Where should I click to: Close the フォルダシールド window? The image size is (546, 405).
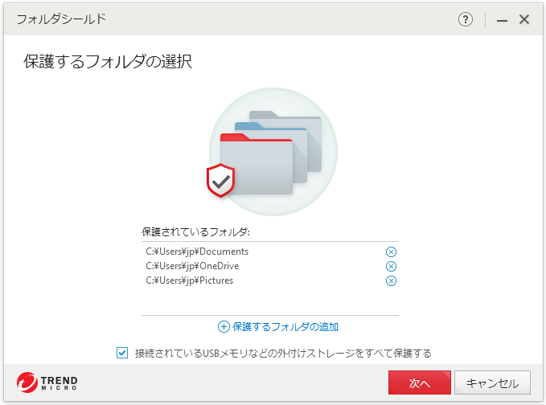(x=524, y=19)
